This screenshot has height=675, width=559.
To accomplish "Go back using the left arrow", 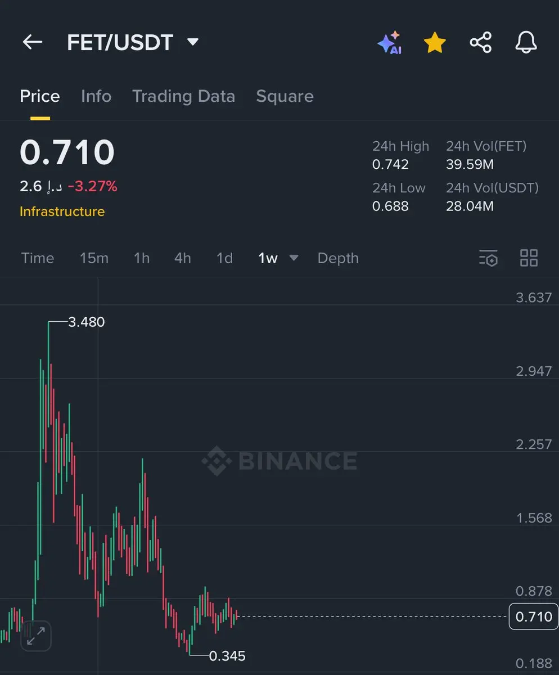I will coord(33,42).
